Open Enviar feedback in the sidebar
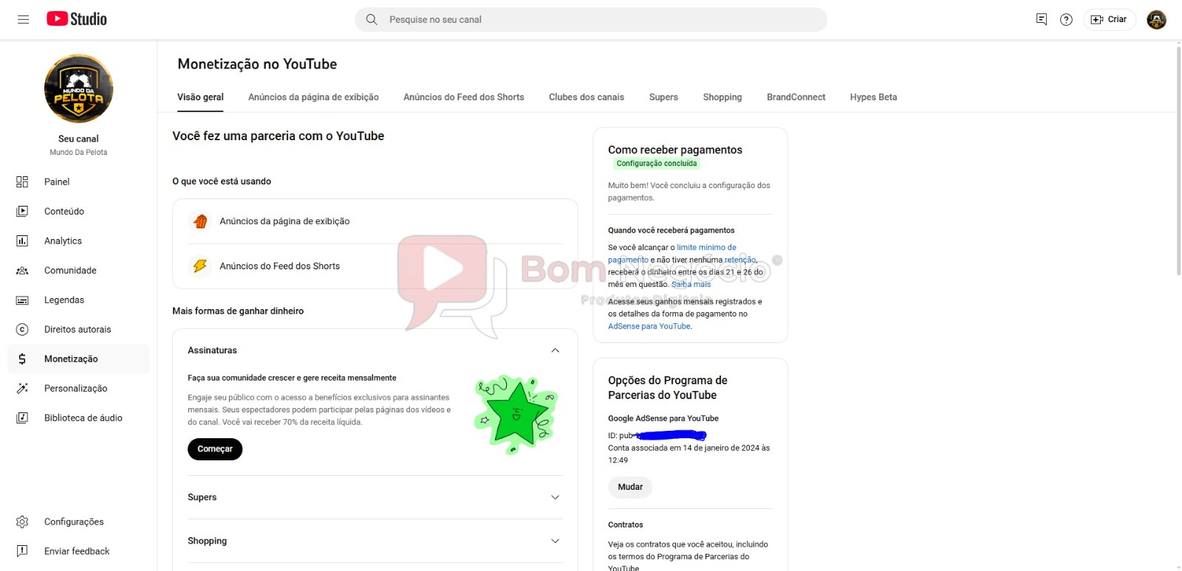The height and width of the screenshot is (571, 1182). coord(78,551)
